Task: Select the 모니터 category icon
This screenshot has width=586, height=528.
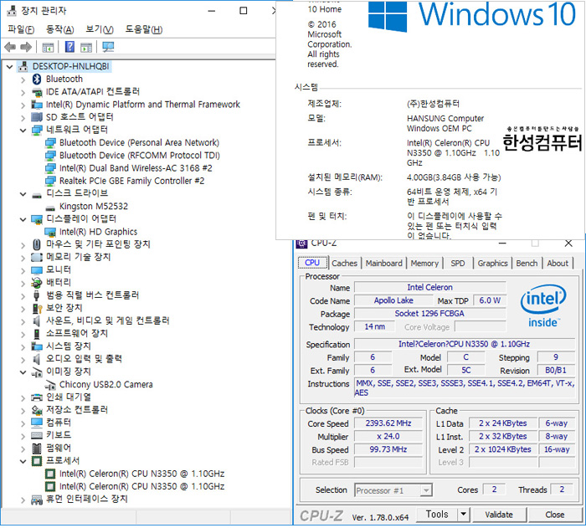Action: tap(37, 270)
